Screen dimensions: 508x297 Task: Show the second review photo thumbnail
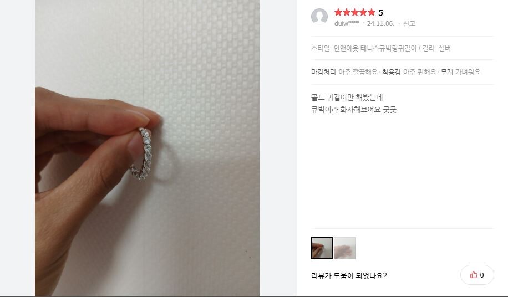tap(345, 248)
